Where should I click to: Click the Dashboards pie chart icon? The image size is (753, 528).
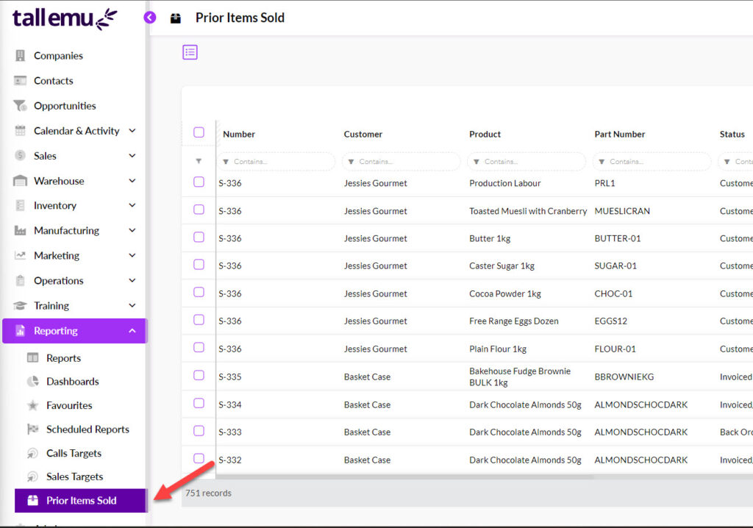pos(33,382)
